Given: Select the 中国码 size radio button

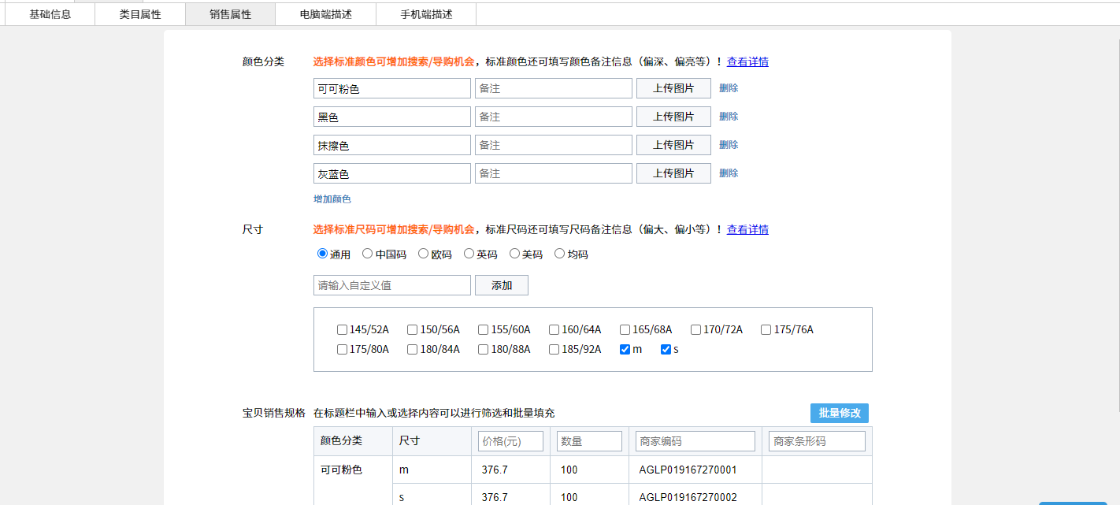Looking at the screenshot, I should pos(368,254).
